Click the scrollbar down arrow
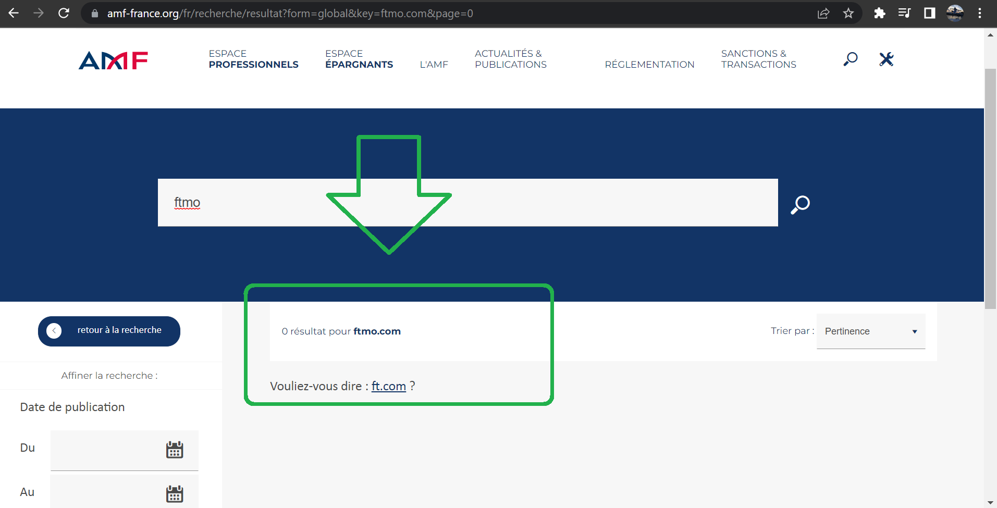This screenshot has height=508, width=997. tap(990, 503)
